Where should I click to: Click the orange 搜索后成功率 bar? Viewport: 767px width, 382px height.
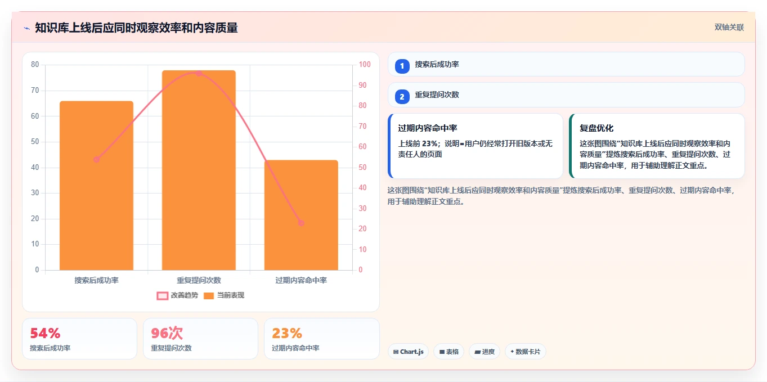(x=96, y=186)
